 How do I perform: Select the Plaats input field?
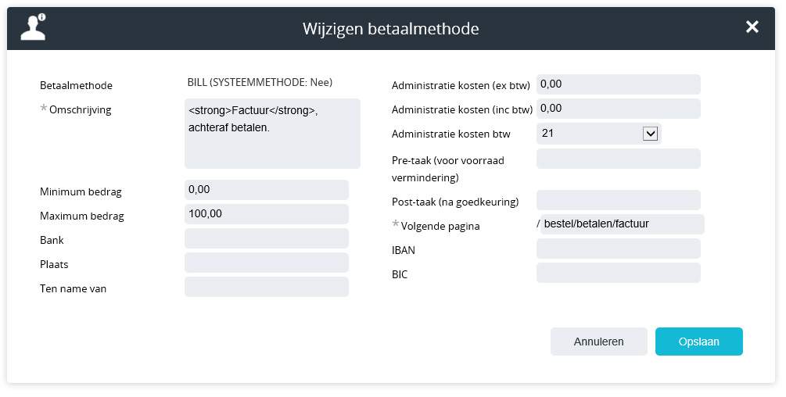tap(266, 263)
